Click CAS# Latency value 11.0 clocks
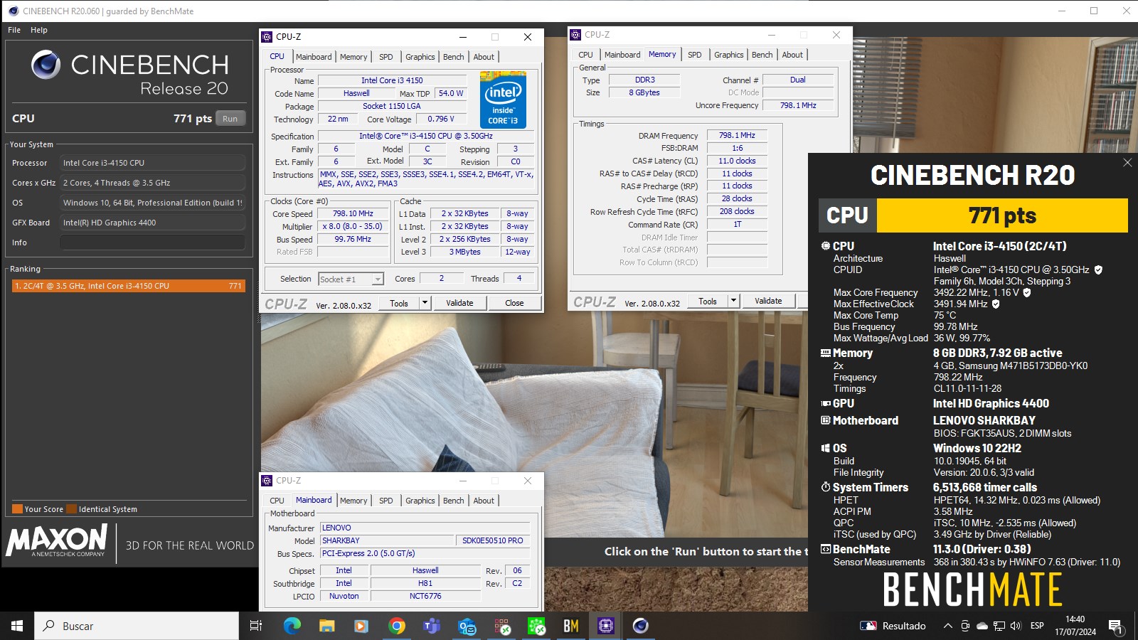Viewport: 1138px width, 640px height. (x=737, y=161)
